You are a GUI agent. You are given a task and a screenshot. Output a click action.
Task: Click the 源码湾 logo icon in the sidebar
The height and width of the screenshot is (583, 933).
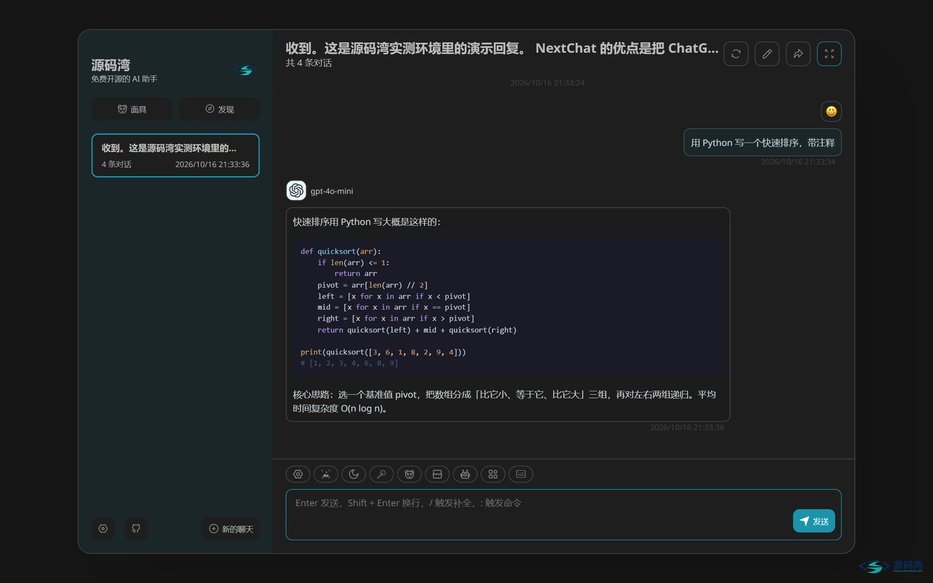click(x=246, y=71)
